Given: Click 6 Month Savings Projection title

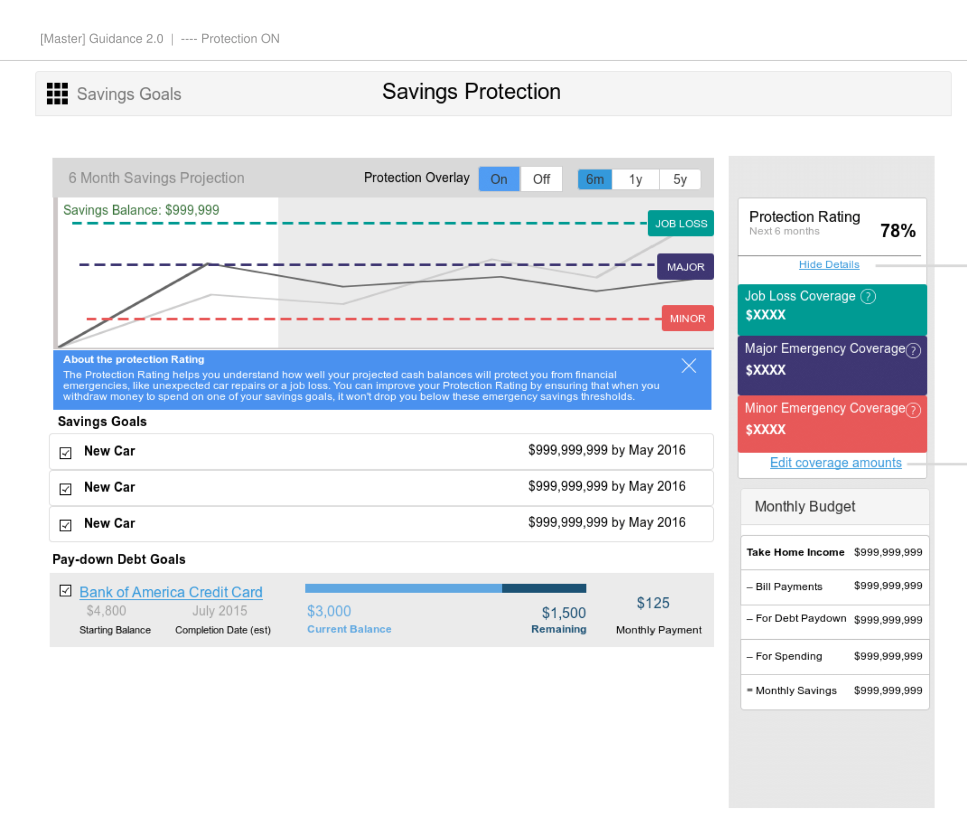Looking at the screenshot, I should pos(156,178).
